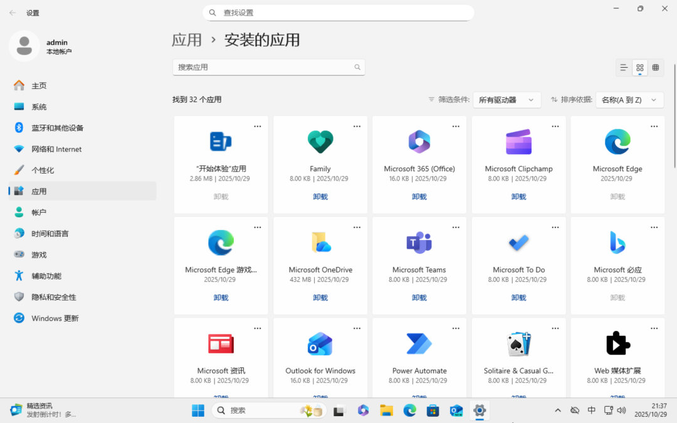677x423 pixels.
Task: Open 蓝牙和其他设备 settings page
Action: point(83,128)
